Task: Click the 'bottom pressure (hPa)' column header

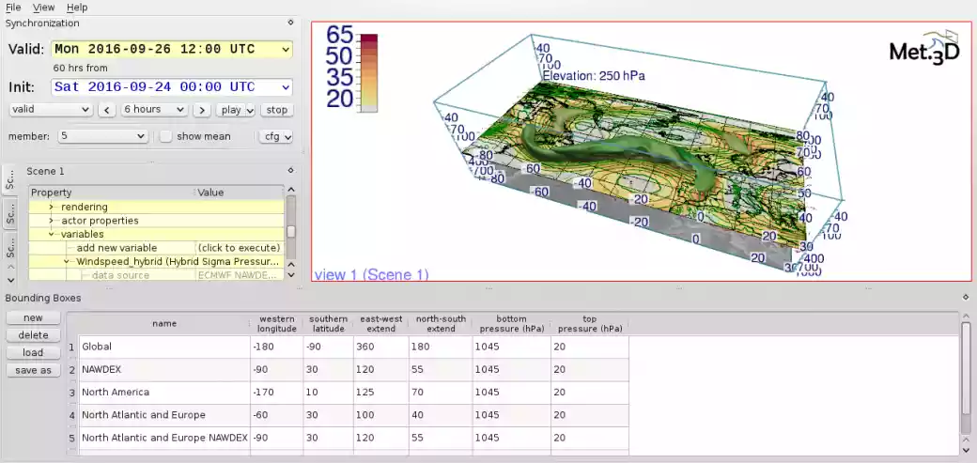Action: (512, 323)
